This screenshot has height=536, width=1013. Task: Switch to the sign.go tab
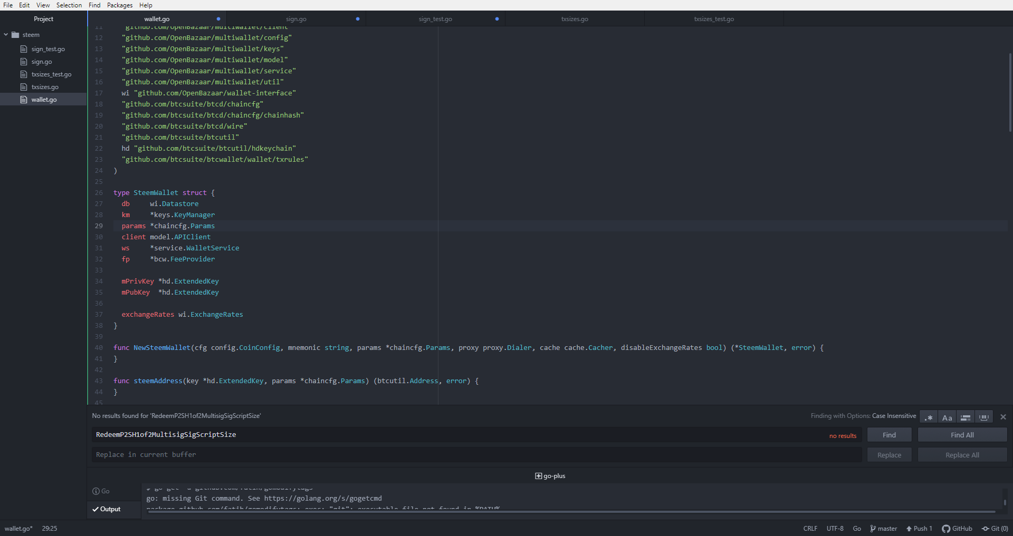click(x=296, y=19)
